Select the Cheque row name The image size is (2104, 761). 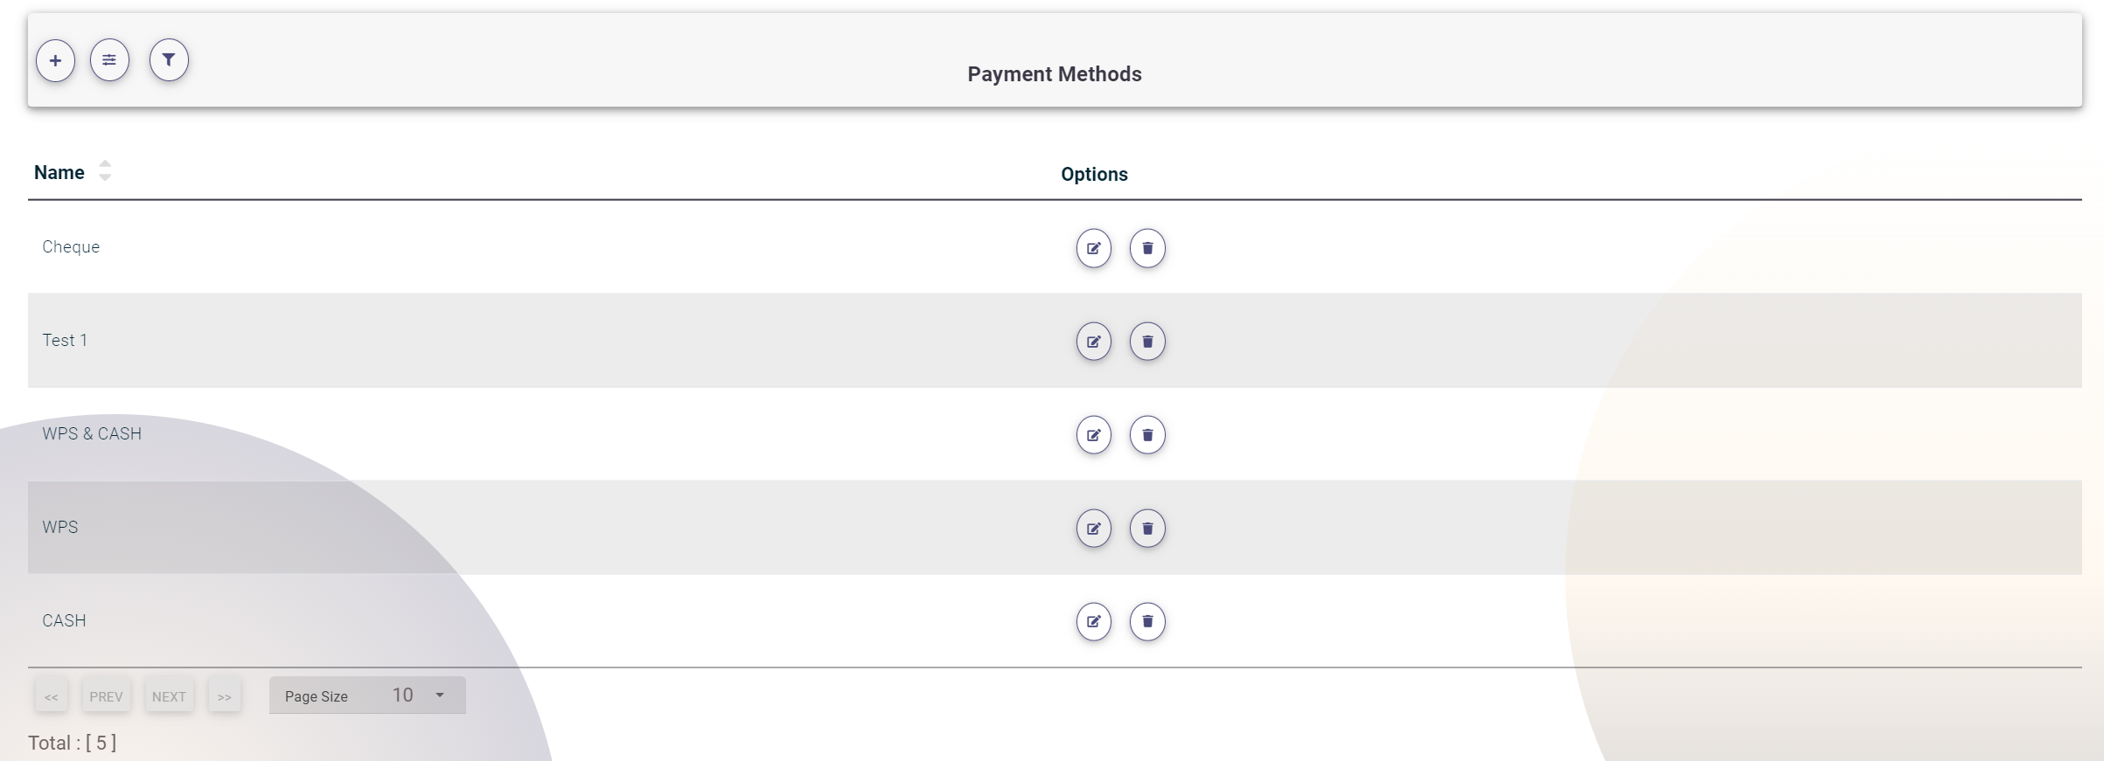click(x=71, y=247)
